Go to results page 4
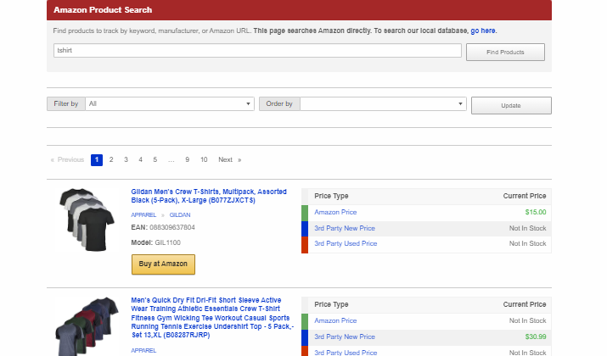The image size is (607, 356). pyautogui.click(x=141, y=159)
